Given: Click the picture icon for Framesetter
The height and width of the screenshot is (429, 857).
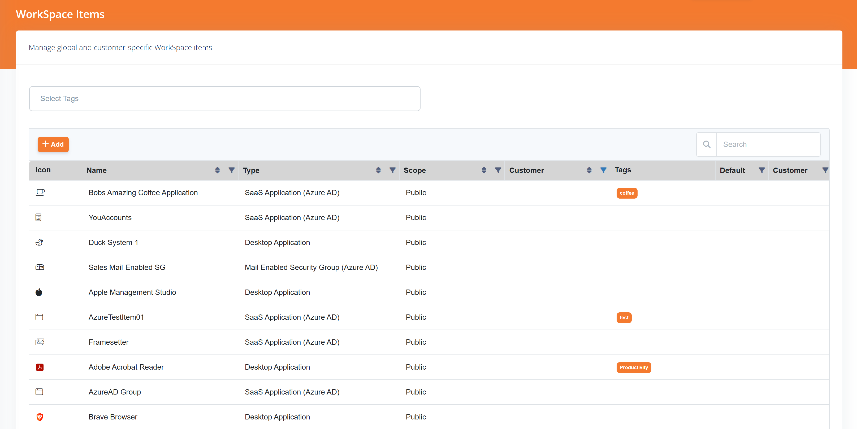Looking at the screenshot, I should [40, 342].
